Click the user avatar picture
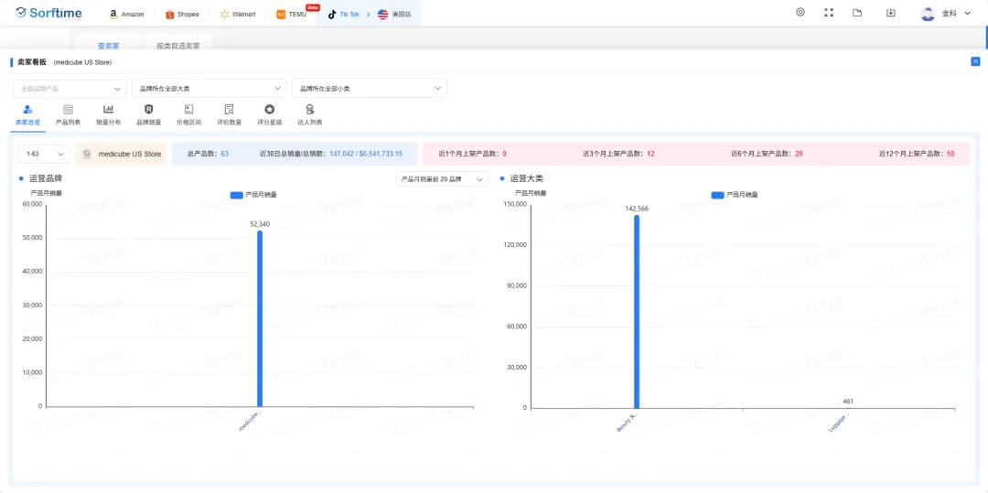This screenshot has width=988, height=493. point(928,13)
